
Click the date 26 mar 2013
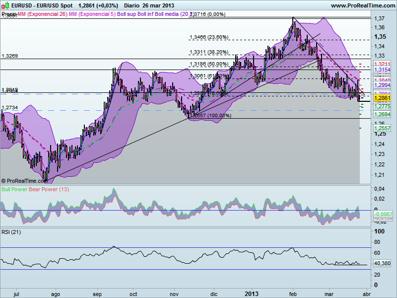pyautogui.click(x=158, y=5)
